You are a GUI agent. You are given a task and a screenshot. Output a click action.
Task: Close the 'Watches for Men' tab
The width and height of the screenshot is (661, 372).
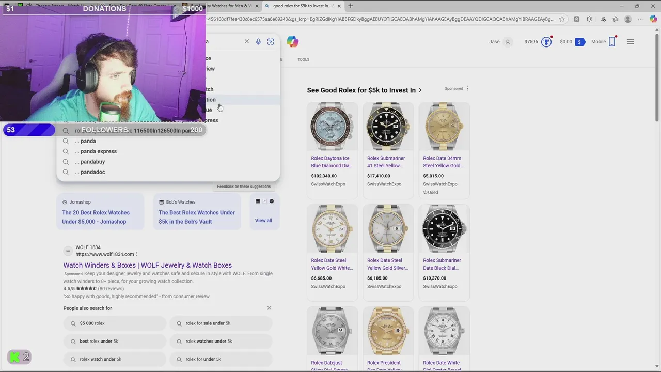[x=257, y=6]
